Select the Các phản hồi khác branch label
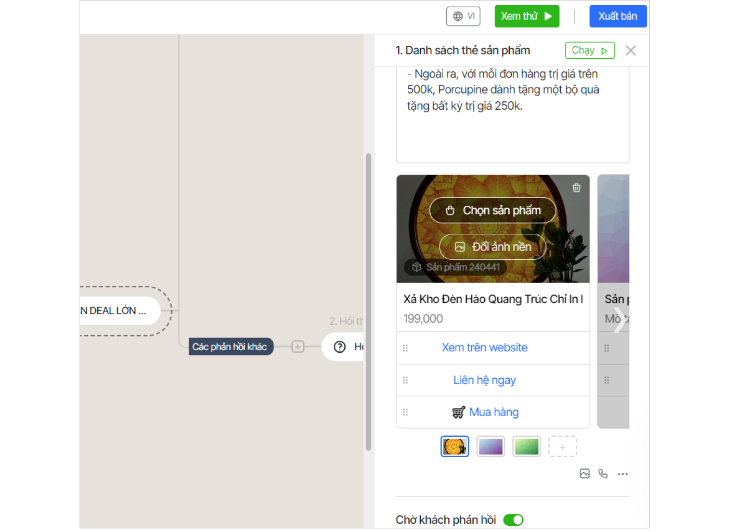The height and width of the screenshot is (532, 749). click(230, 347)
